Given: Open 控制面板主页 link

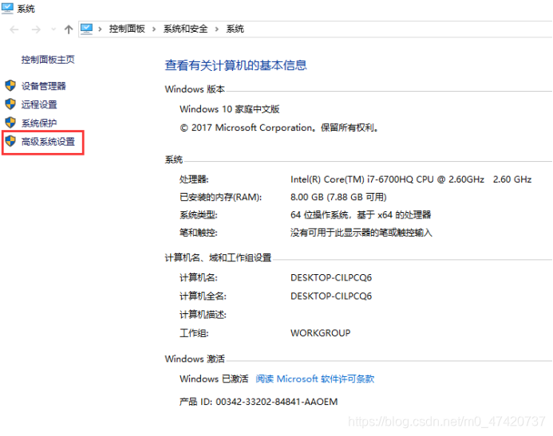Looking at the screenshot, I should pos(48,60).
